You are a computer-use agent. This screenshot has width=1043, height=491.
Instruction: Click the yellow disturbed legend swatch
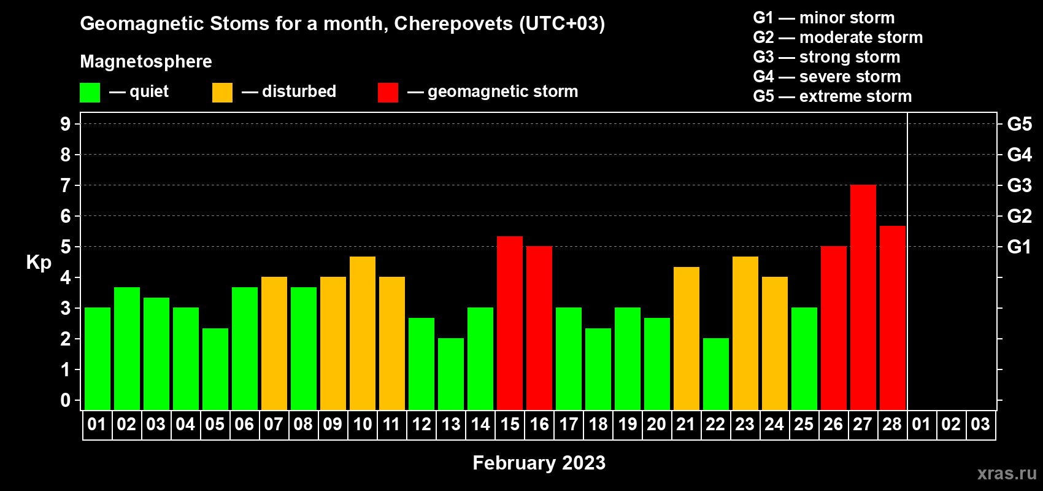tap(222, 93)
